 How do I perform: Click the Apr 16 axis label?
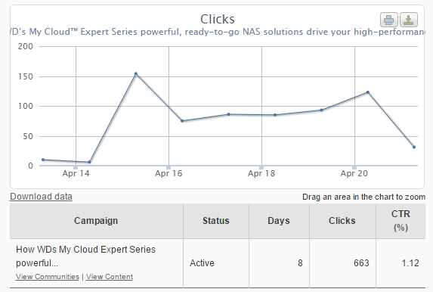tap(169, 173)
